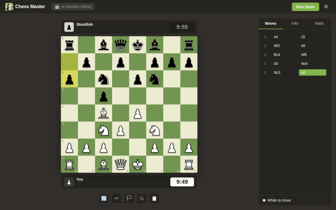Viewport: 336px width, 210px height.
Task: Click the flip board icon
Action: pyautogui.click(x=104, y=199)
